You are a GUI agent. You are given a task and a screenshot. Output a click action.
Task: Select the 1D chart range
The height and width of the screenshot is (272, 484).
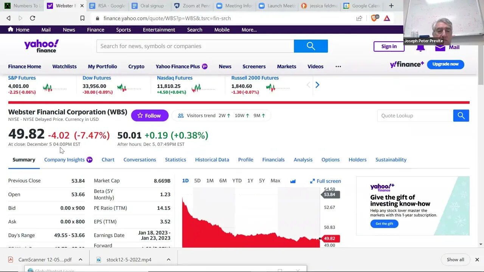click(185, 181)
